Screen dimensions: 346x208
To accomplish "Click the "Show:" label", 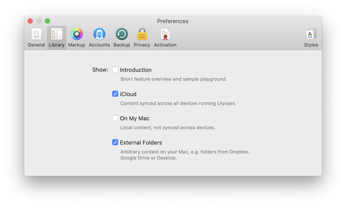I will [100, 70].
